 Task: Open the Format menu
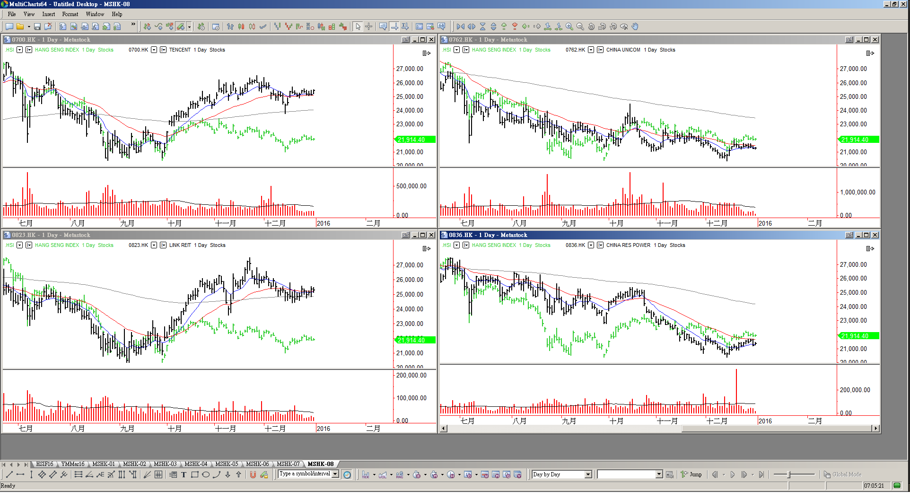click(x=70, y=14)
